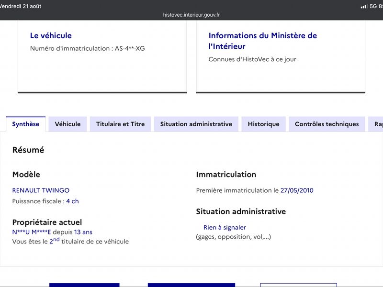Click the date 27/05/2010
The image size is (383, 287).
[x=297, y=190]
